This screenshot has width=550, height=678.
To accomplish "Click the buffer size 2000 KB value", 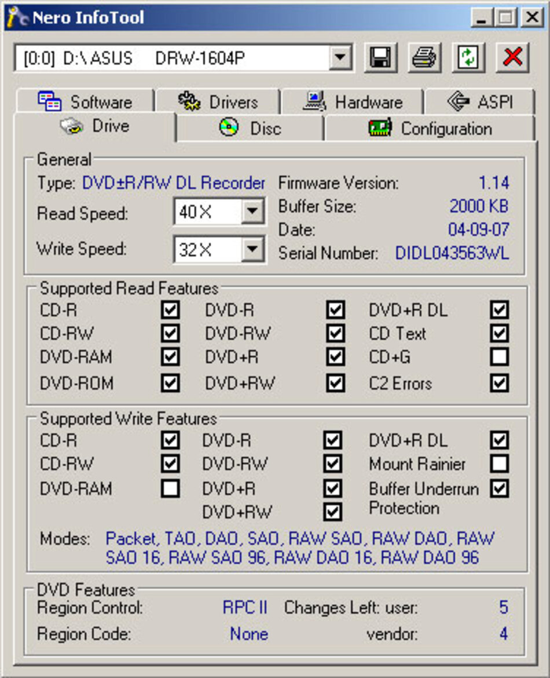I will 479,206.
